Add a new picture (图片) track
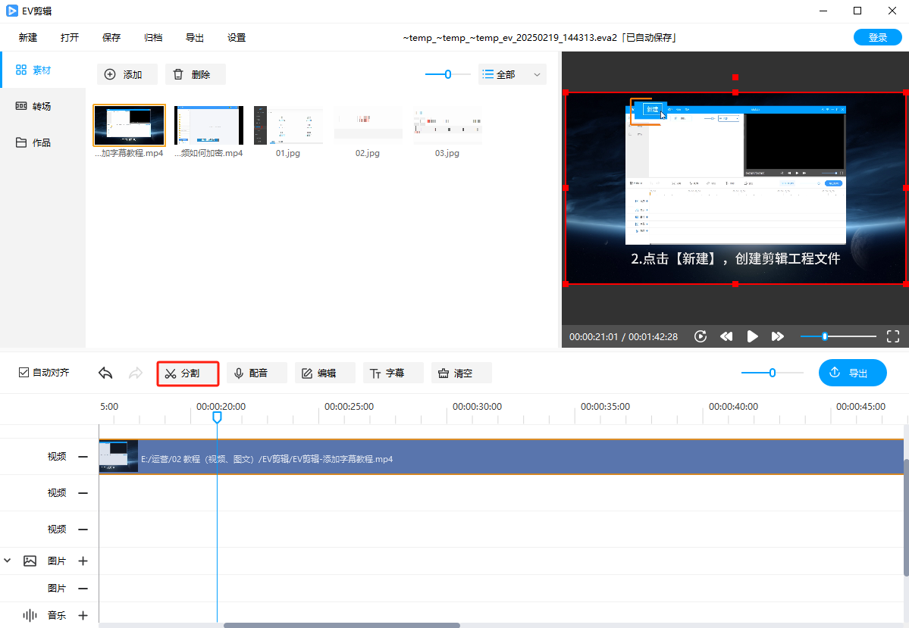The image size is (909, 628). 83,561
